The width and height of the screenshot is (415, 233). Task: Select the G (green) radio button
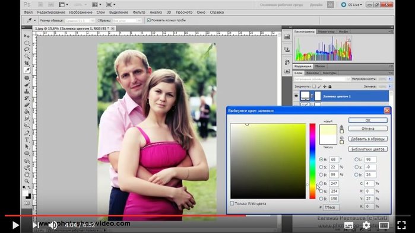click(x=321, y=191)
